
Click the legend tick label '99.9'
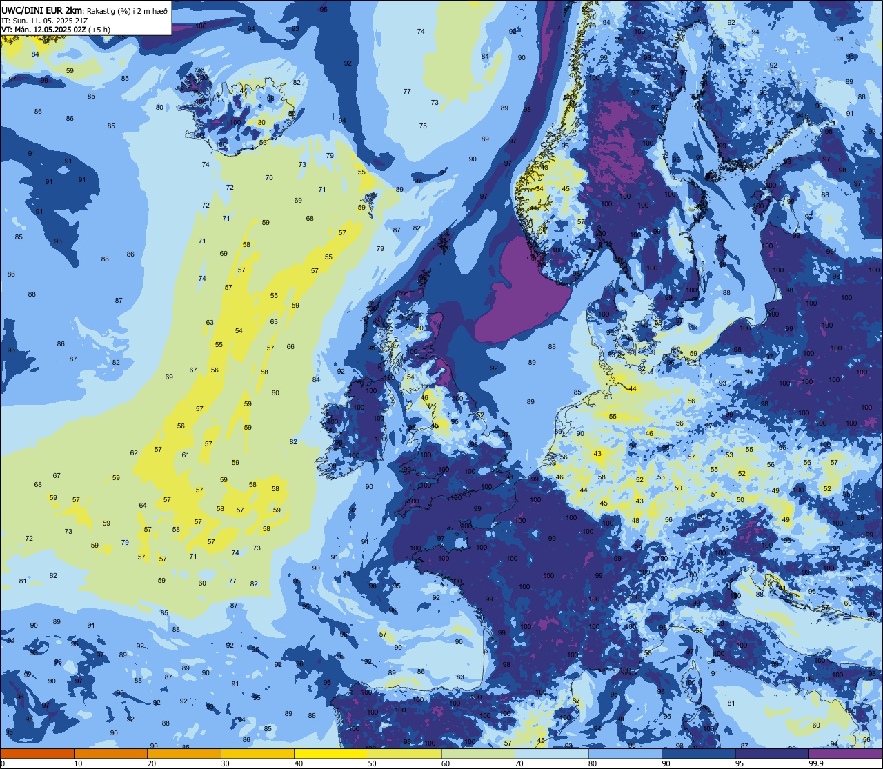[x=817, y=763]
